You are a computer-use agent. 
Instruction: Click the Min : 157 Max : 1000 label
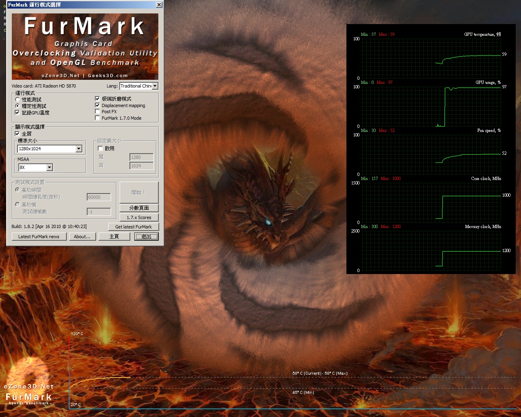click(381, 178)
